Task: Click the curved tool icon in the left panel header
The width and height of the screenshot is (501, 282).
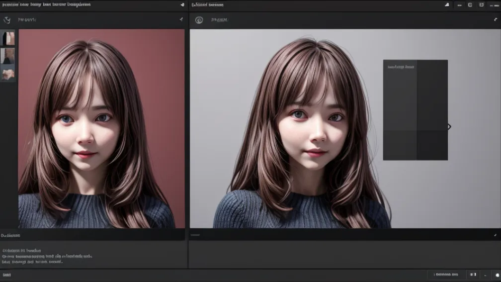Action: click(7, 20)
